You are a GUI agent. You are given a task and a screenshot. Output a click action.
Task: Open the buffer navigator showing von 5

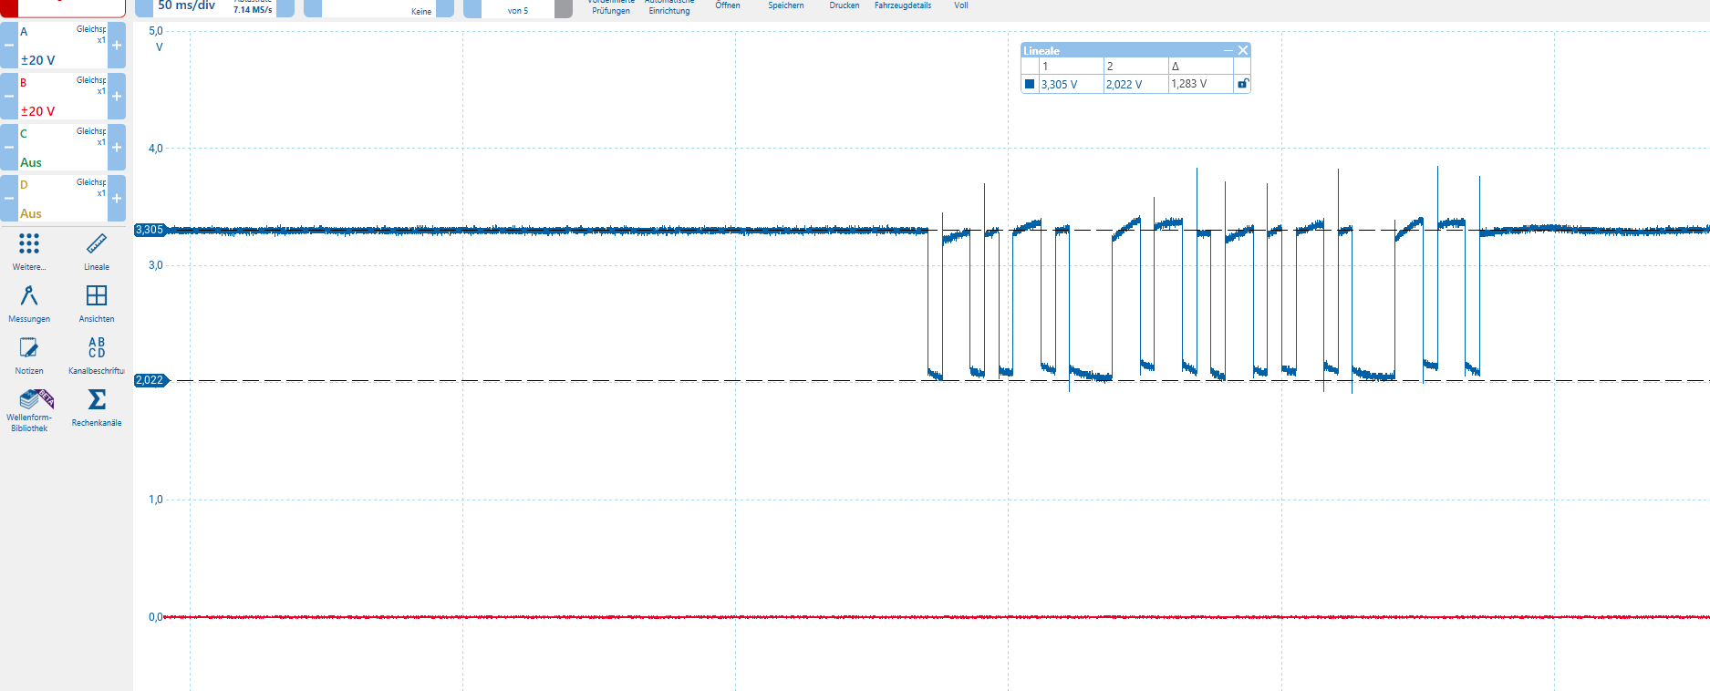[518, 8]
